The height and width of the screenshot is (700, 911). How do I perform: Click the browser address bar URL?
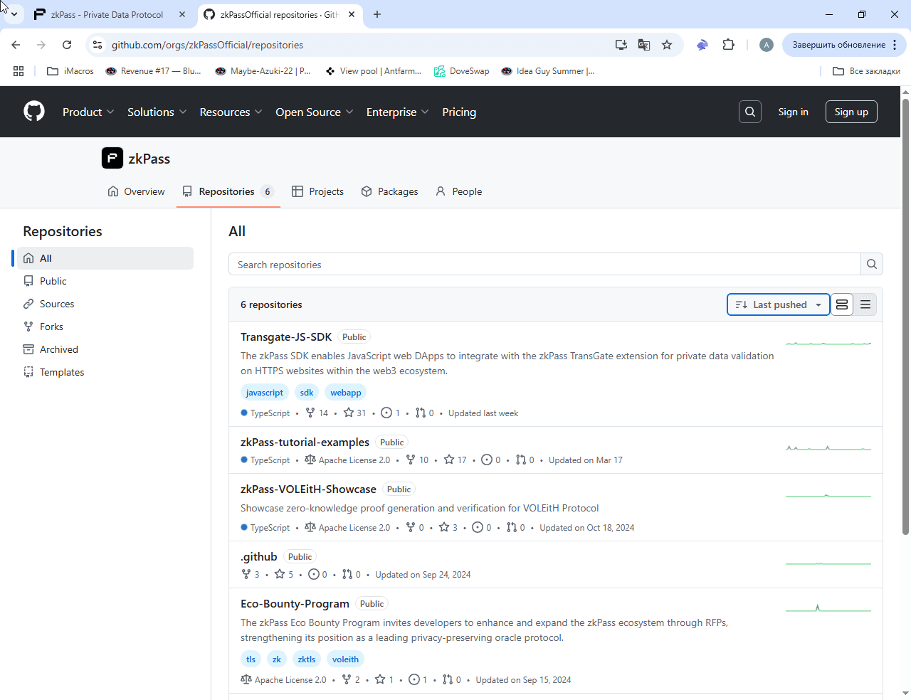pyautogui.click(x=207, y=45)
